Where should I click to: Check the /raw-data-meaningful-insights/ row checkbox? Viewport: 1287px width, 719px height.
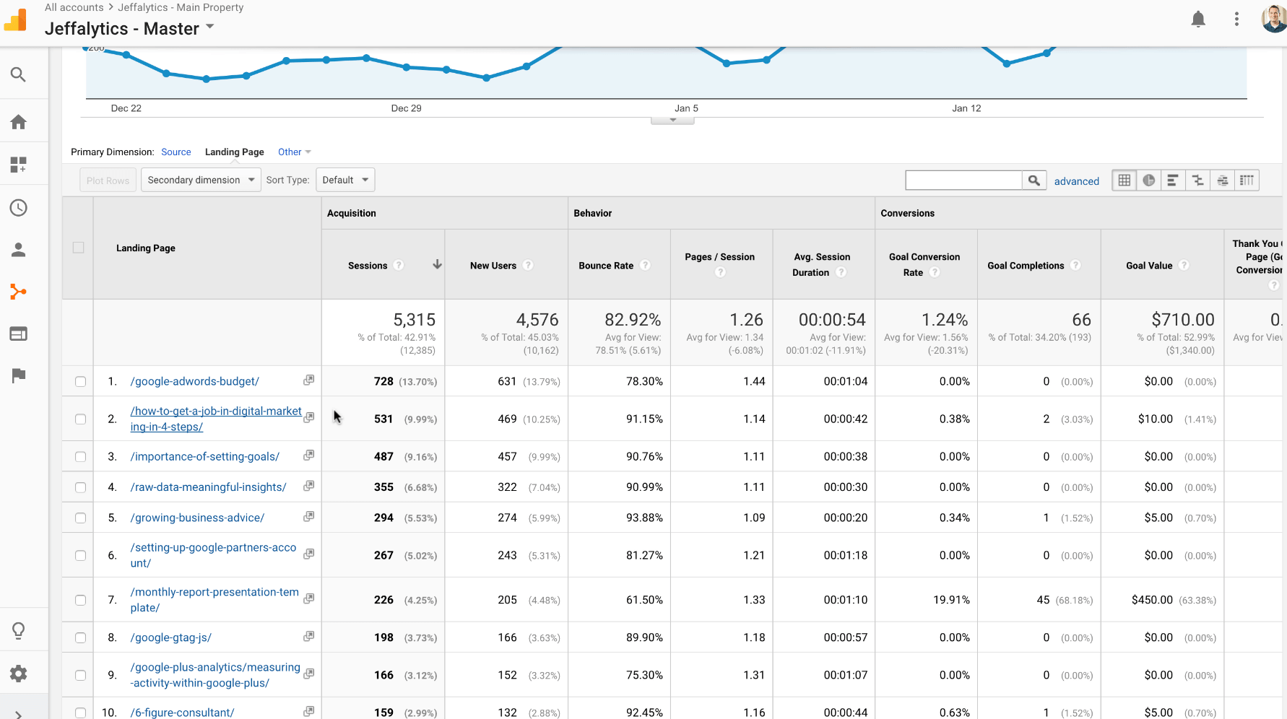point(80,487)
